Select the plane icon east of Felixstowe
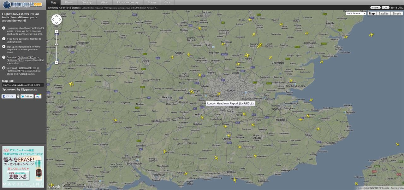Image resolution: width=404 pixels, height=190 pixels. (x=371, y=35)
